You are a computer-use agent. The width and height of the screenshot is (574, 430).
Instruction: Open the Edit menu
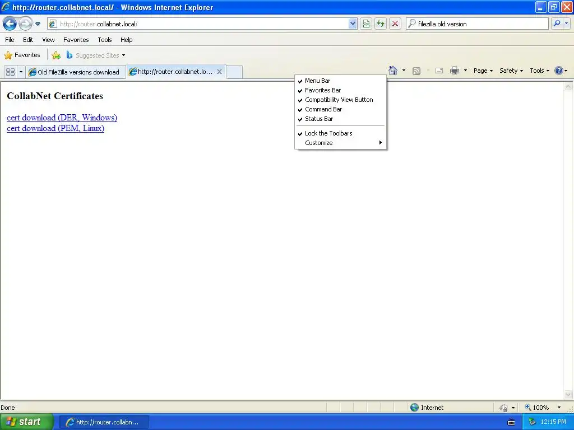click(x=28, y=40)
